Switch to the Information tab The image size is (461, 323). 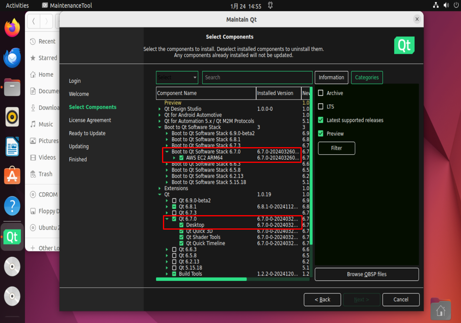point(331,77)
